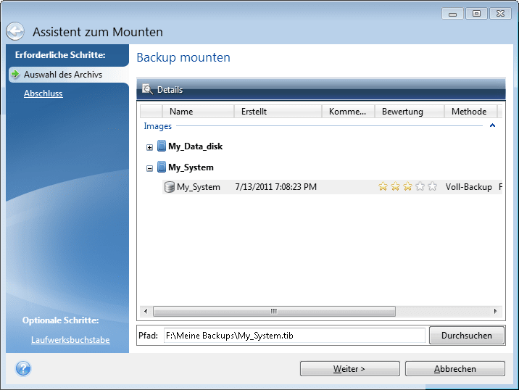Viewport: 519px width, 390px height.
Task: Click Durchsuchen to browse for backup
Action: pyautogui.click(x=467, y=335)
